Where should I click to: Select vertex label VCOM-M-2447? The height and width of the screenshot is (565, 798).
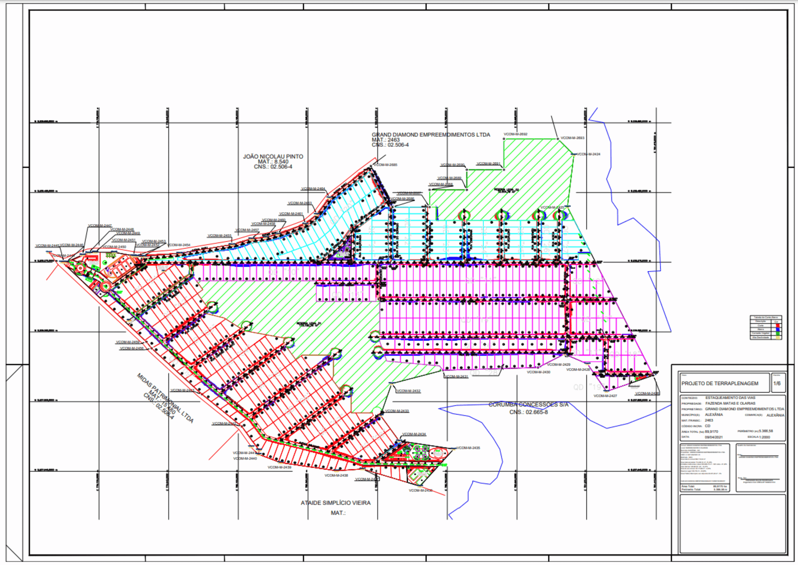click(100, 226)
